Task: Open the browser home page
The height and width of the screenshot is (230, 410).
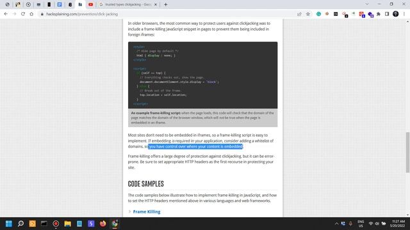Action: coord(31,14)
